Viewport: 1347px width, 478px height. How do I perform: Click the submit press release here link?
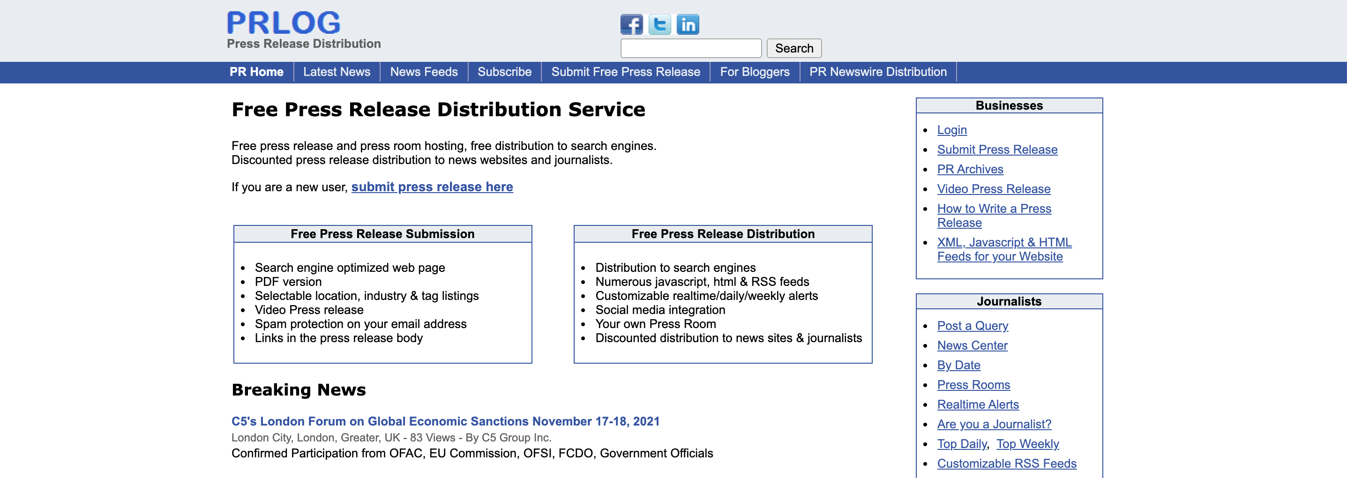coord(433,187)
